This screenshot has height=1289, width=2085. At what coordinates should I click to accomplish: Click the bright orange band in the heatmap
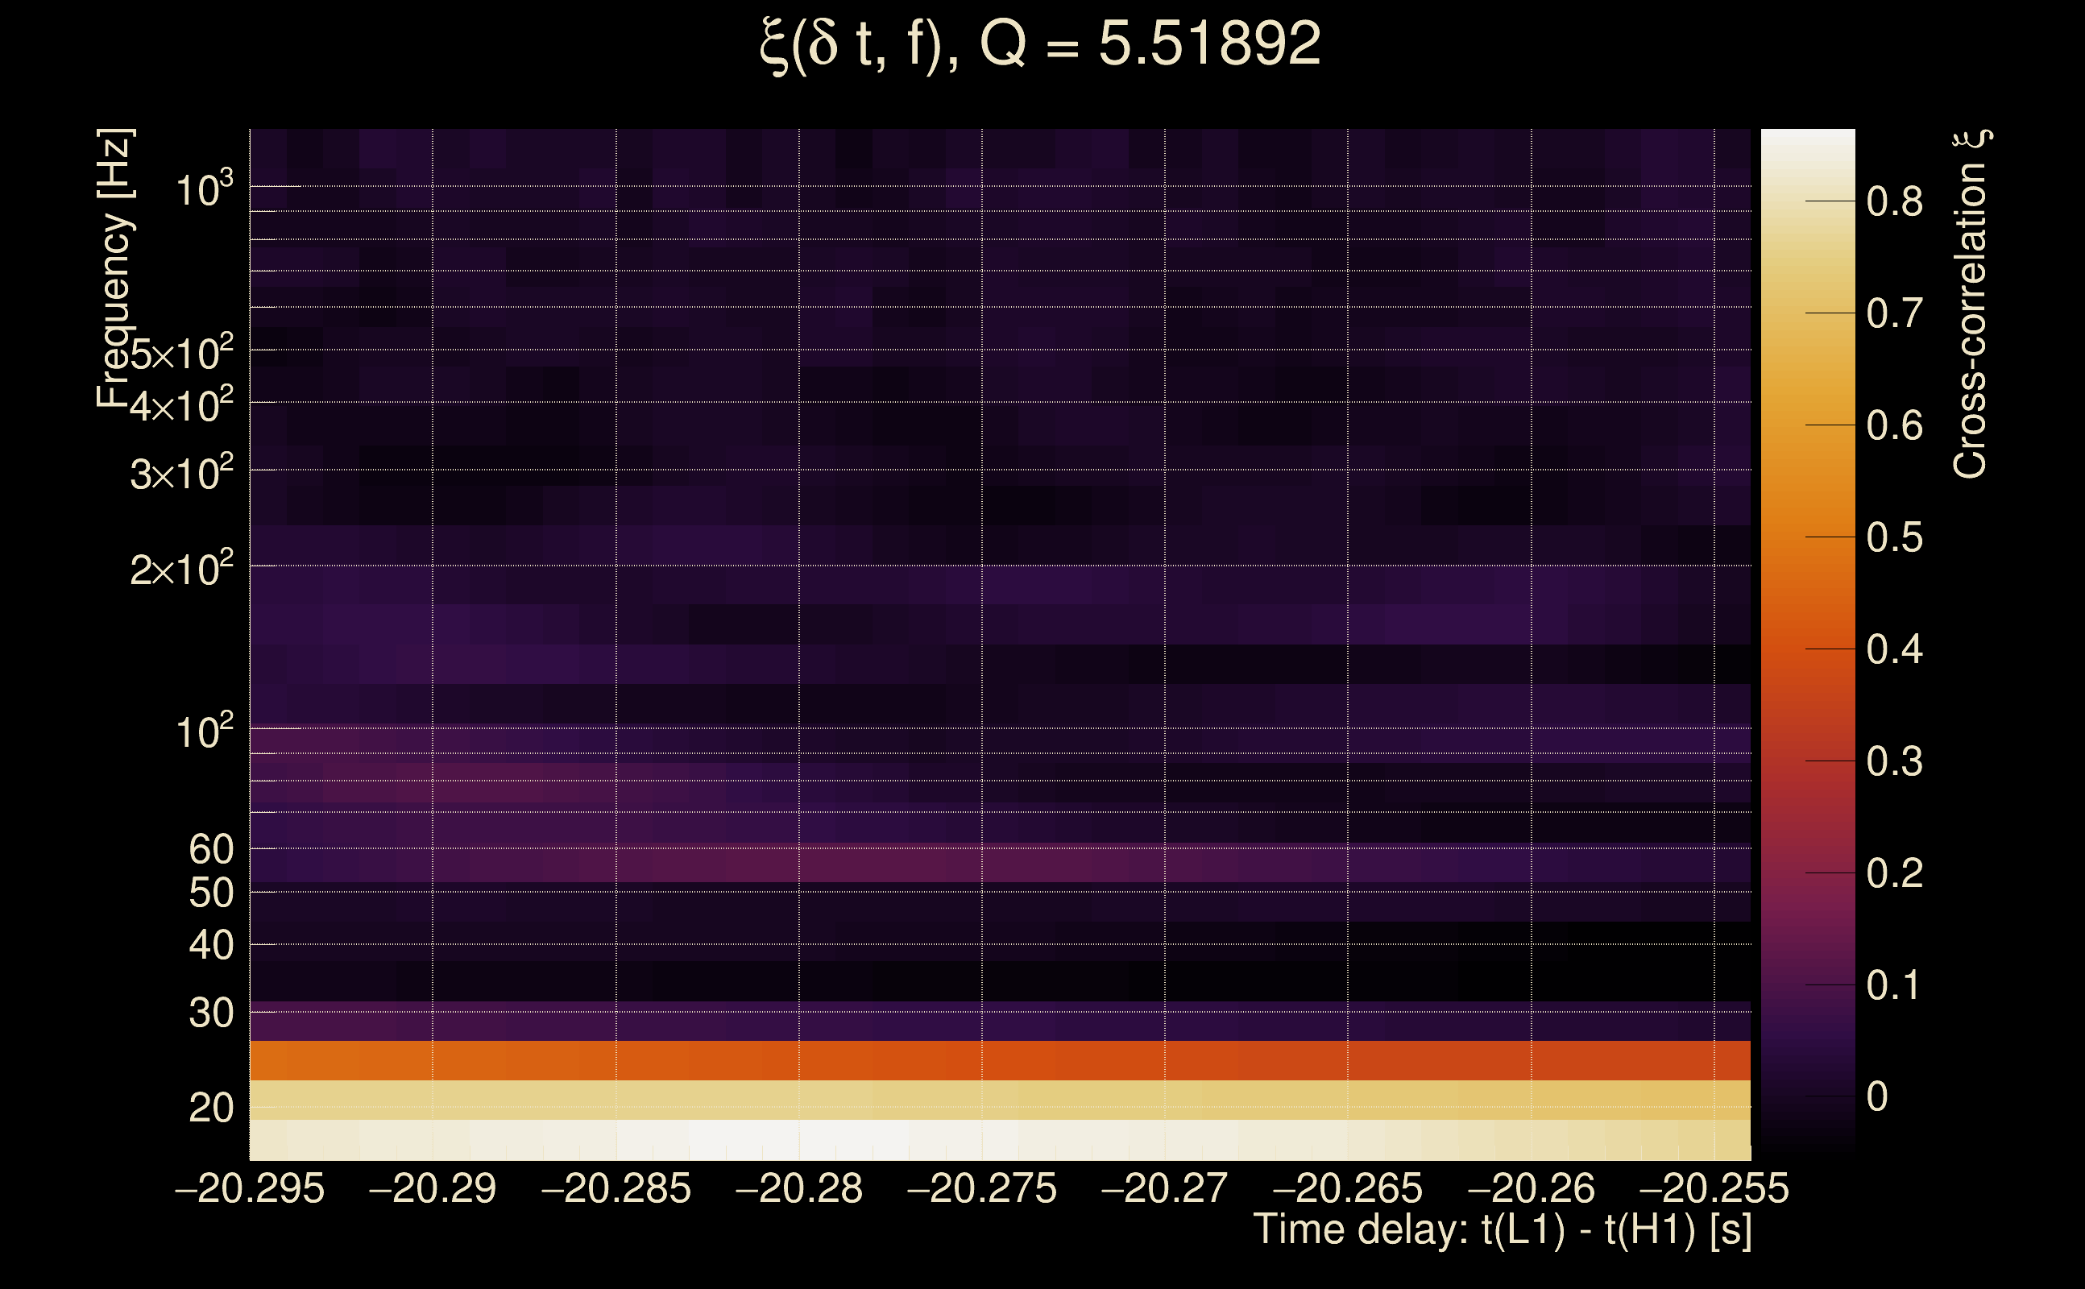tap(997, 1060)
